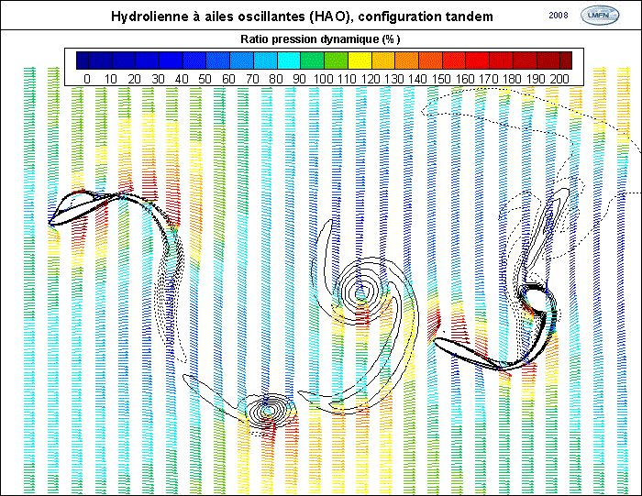The width and height of the screenshot is (642, 496).
Task: Click the '140' colorbar value
Action: (417, 79)
